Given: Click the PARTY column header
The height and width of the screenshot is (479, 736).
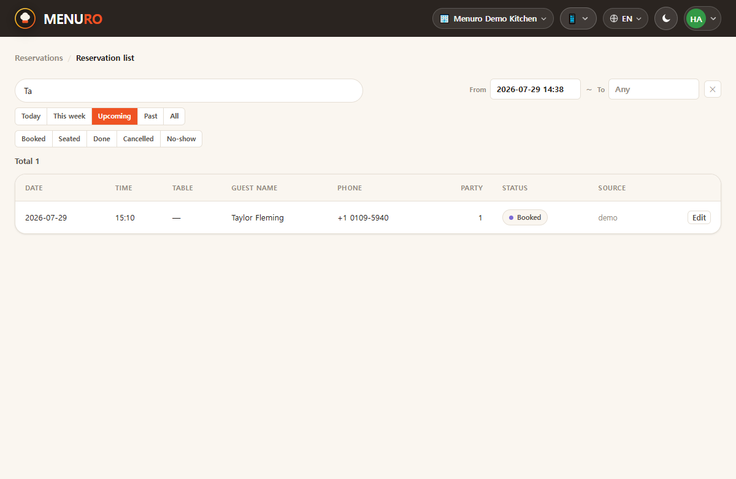Looking at the screenshot, I should pyautogui.click(x=472, y=188).
